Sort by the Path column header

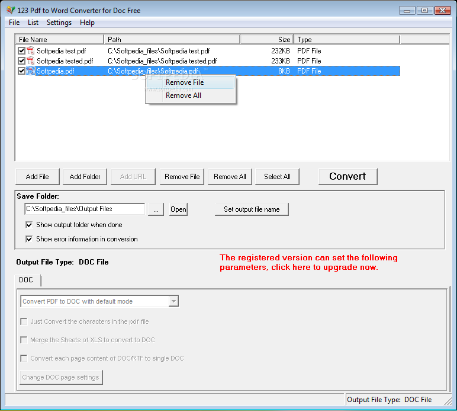[x=172, y=39]
